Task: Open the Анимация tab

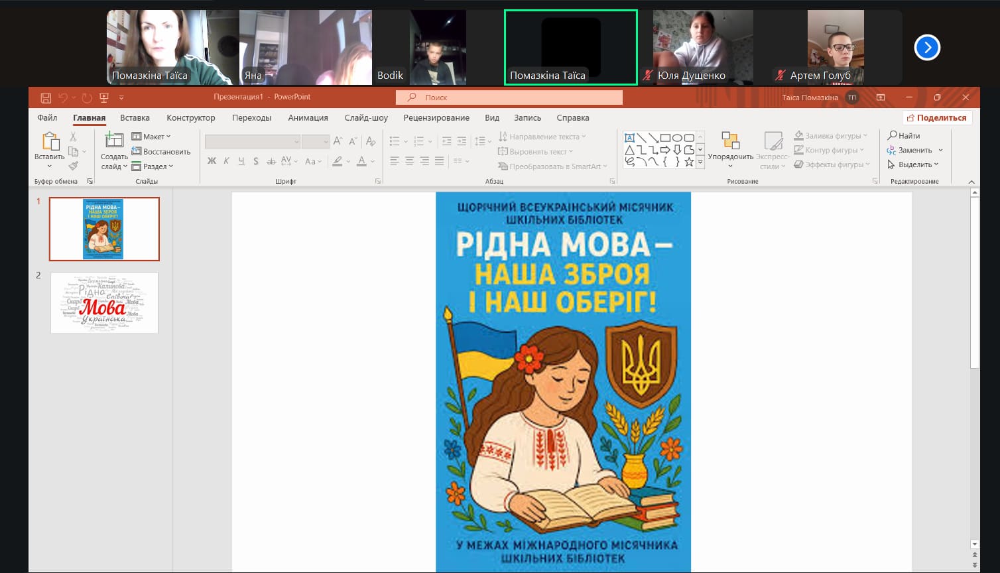Action: coord(308,118)
